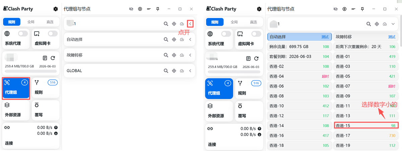Open 覆写 card in right window
The width and height of the screenshot is (402, 151).
pos(249,111)
